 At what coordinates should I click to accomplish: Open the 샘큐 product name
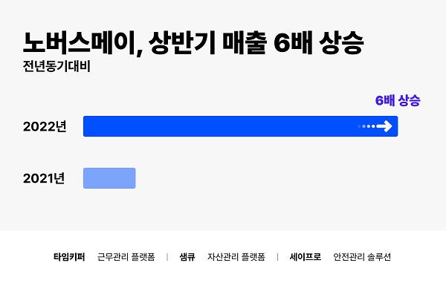[x=187, y=257]
